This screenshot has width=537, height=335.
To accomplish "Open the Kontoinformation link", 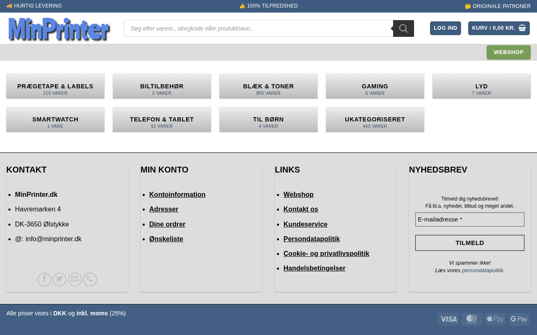I will (177, 194).
